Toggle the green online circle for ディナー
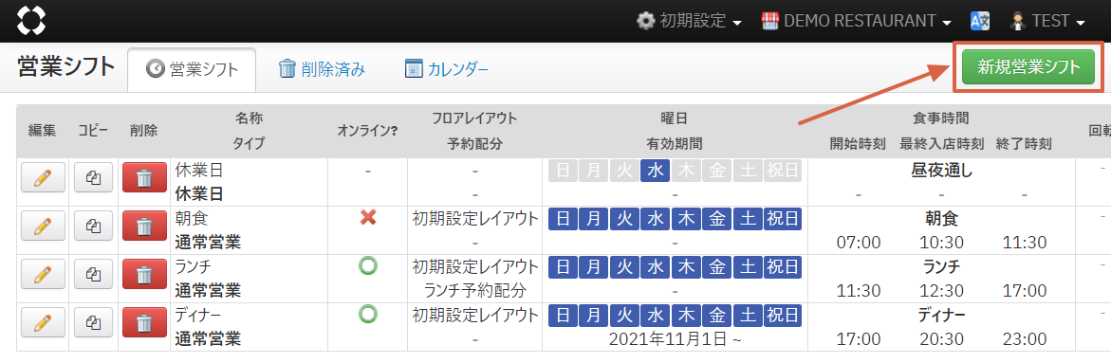 click(368, 314)
